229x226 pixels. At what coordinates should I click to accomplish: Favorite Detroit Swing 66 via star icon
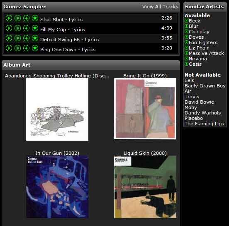click(35, 38)
